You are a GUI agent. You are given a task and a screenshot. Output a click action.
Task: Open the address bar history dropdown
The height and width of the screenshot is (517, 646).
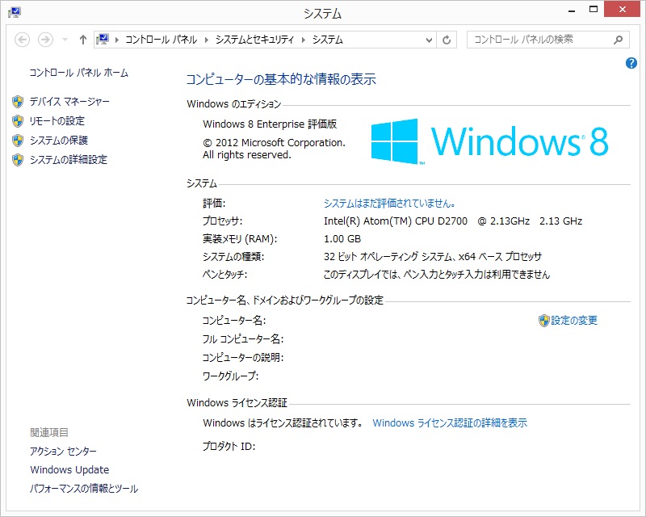[429, 40]
